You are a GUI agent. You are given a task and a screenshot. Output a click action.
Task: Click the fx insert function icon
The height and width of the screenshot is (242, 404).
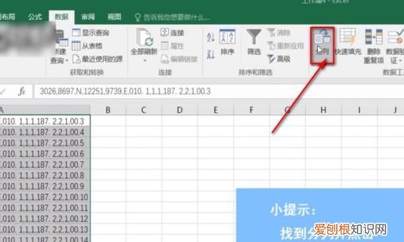pyautogui.click(x=22, y=91)
